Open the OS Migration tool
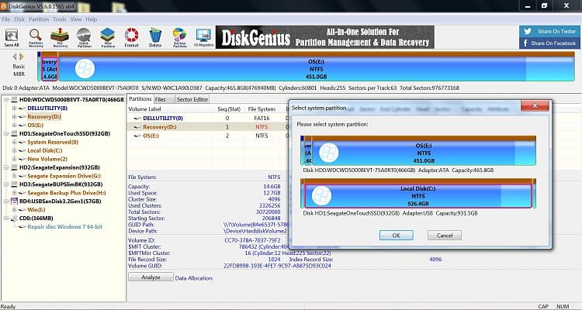The width and height of the screenshot is (582, 310). click(x=204, y=38)
